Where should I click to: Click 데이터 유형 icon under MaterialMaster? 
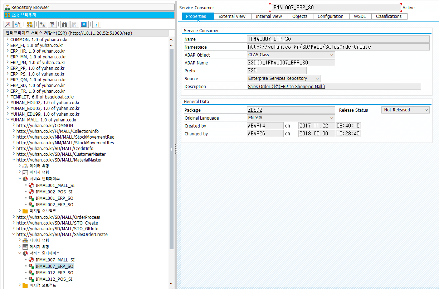tap(25, 166)
